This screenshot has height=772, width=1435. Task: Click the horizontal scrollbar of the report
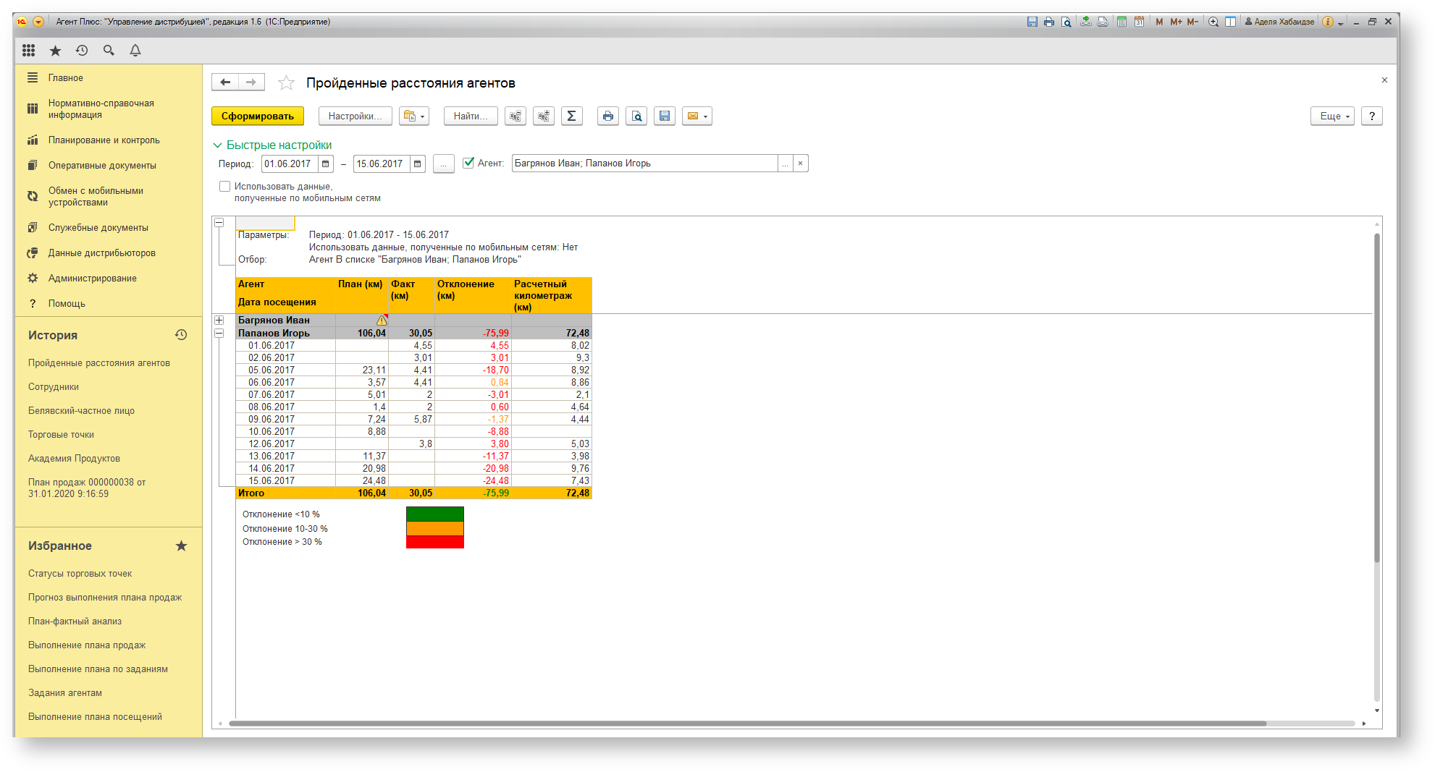[747, 723]
